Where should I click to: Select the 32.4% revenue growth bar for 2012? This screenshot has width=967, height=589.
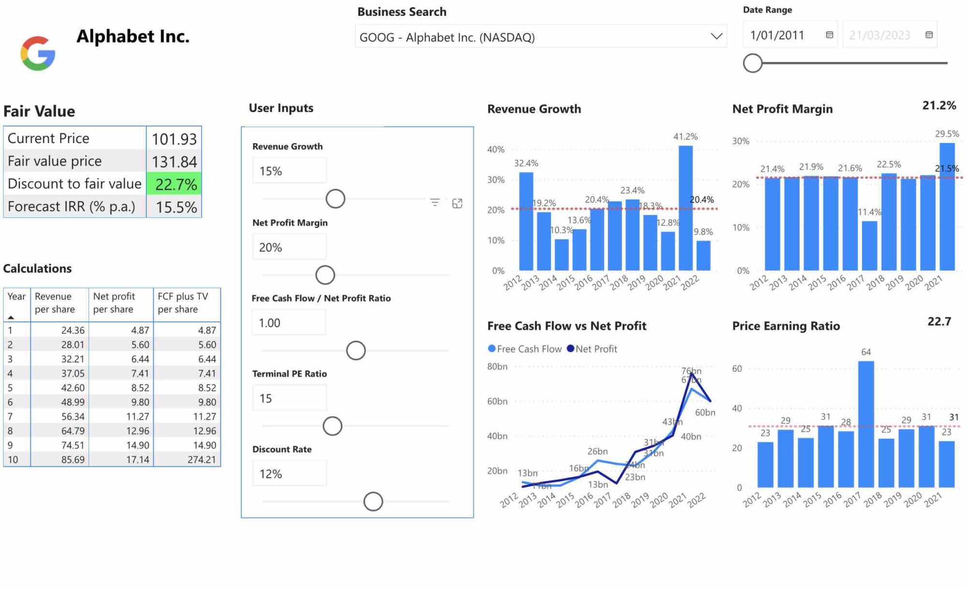[x=526, y=221]
